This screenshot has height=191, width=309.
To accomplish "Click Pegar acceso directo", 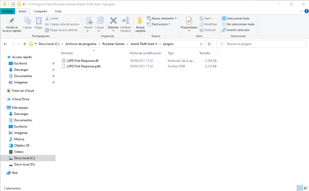I will [x=62, y=30].
